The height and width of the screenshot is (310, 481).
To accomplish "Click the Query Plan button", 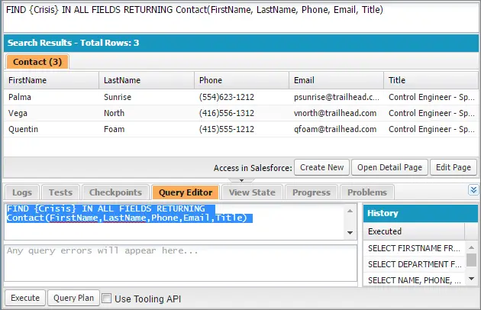I will [x=73, y=298].
